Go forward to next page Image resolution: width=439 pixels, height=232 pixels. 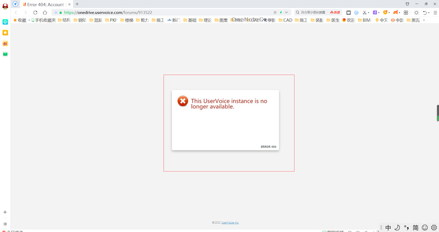tap(25, 13)
